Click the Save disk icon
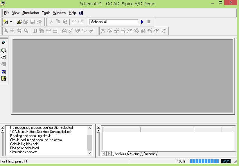The width and height of the screenshot is (239, 166). coord(33,22)
